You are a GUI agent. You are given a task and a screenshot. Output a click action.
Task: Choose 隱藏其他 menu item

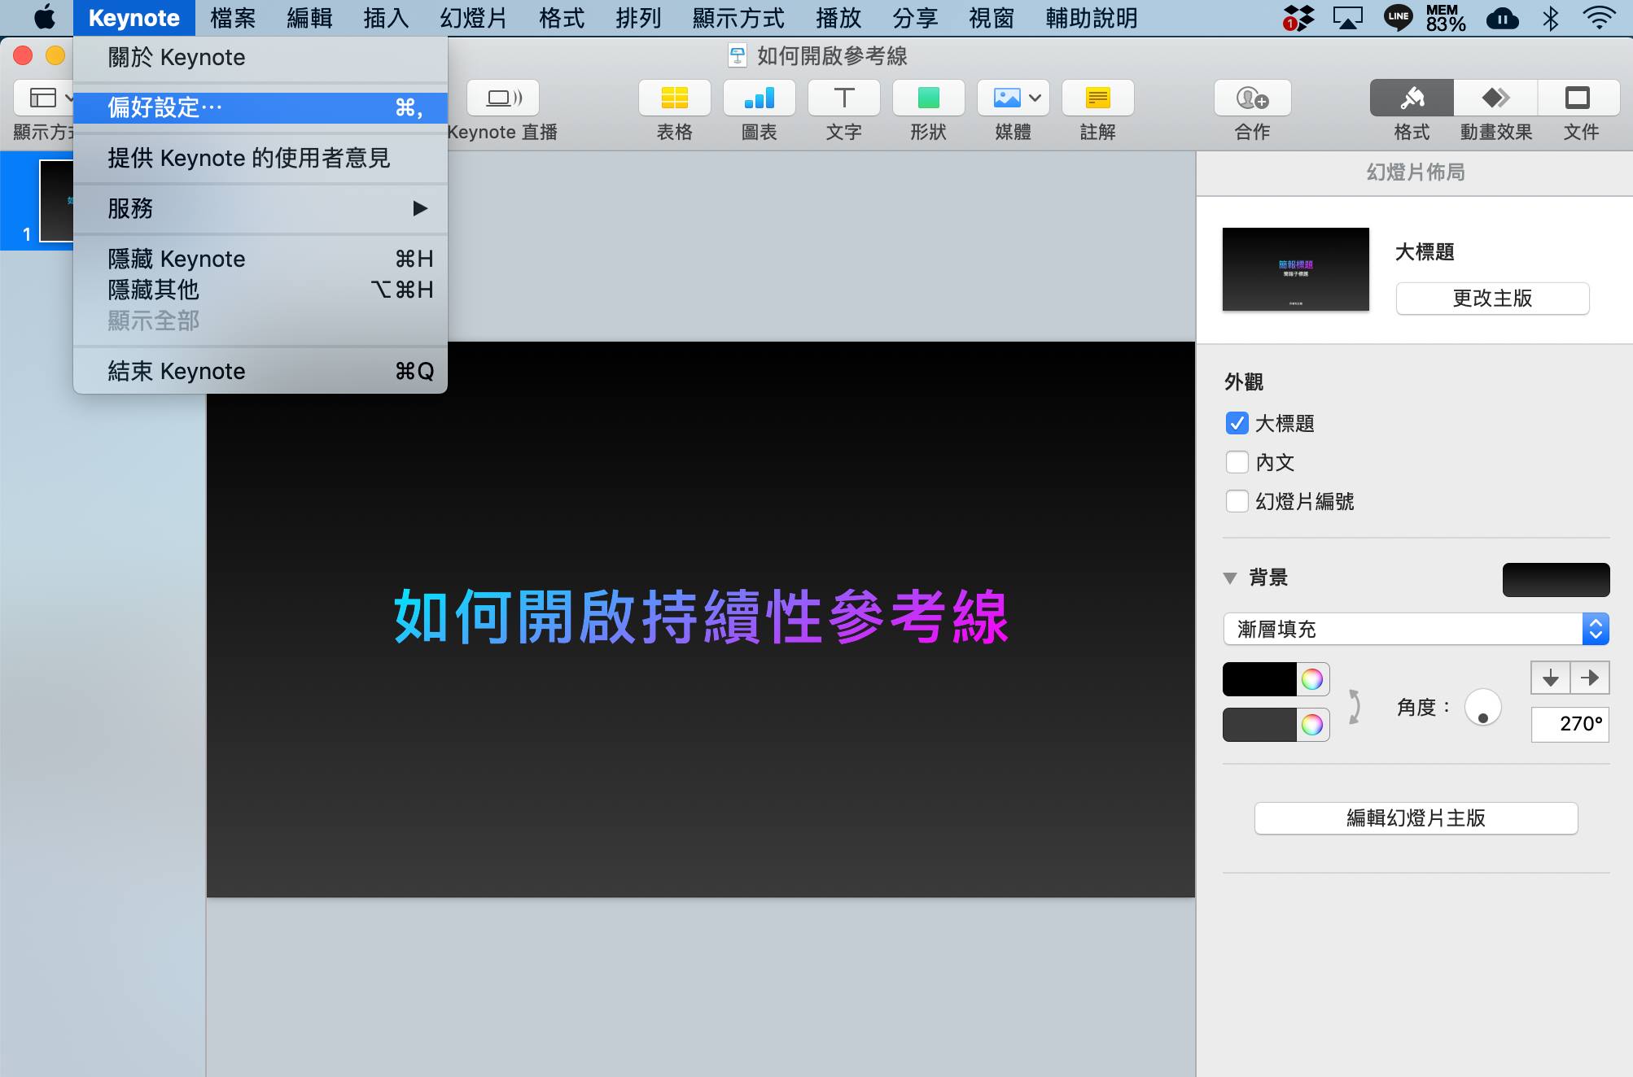point(260,290)
